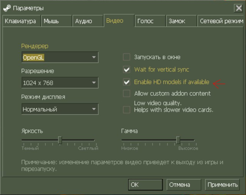Toggle Wait for vertical sync checkbox
Screen dimensions: 246x195
[x=126, y=70]
